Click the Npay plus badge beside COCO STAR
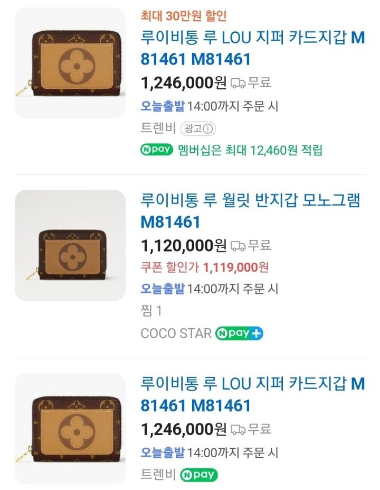The height and width of the screenshot is (490, 380). tap(239, 334)
